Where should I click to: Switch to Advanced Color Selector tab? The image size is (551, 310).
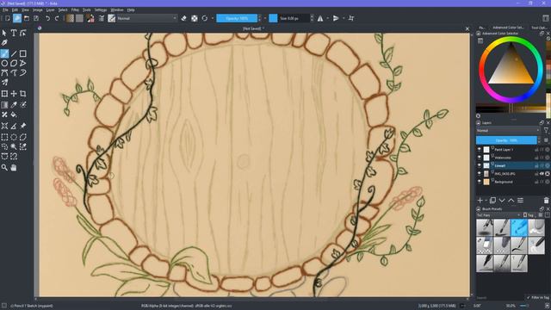508,27
